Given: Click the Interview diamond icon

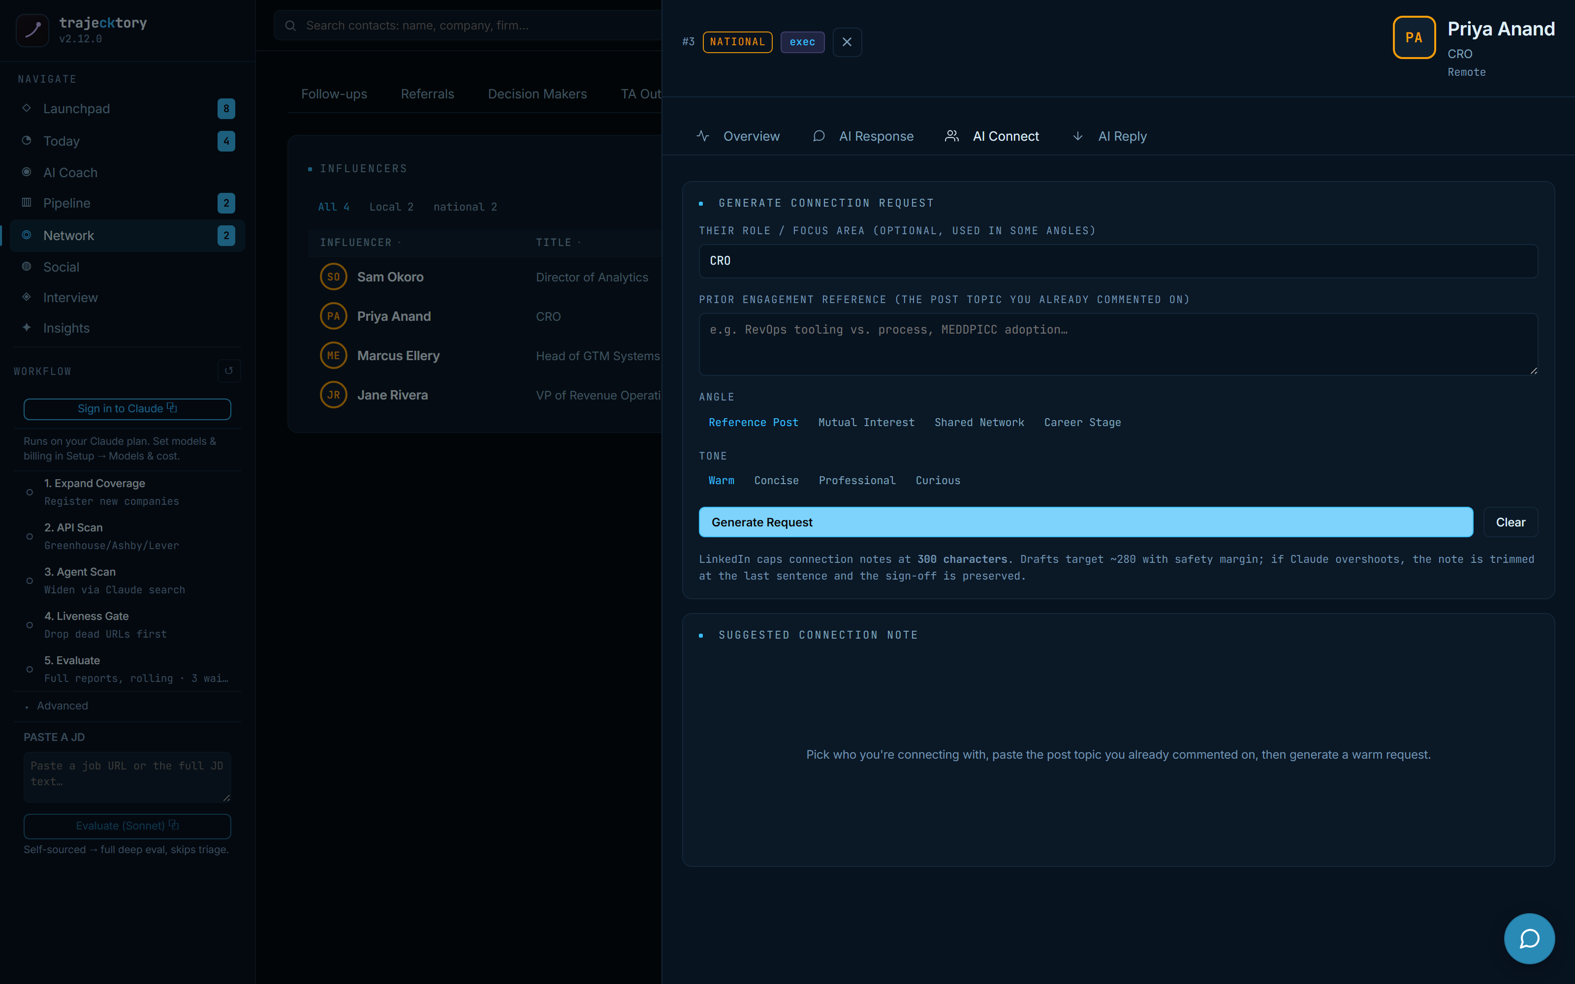Looking at the screenshot, I should point(27,297).
